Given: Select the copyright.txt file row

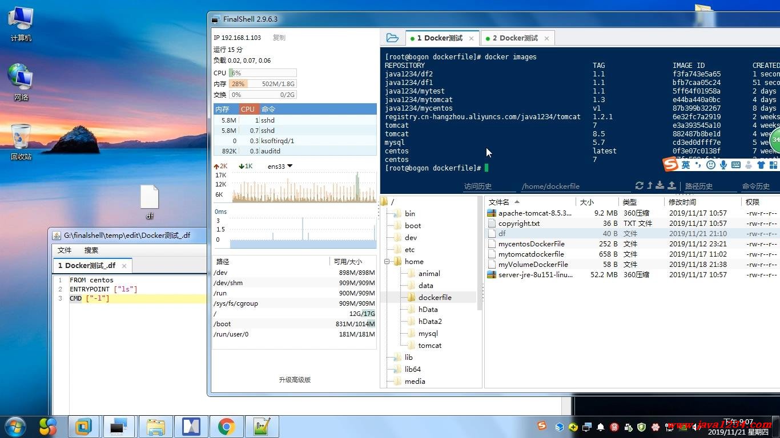Looking at the screenshot, I should coord(633,223).
